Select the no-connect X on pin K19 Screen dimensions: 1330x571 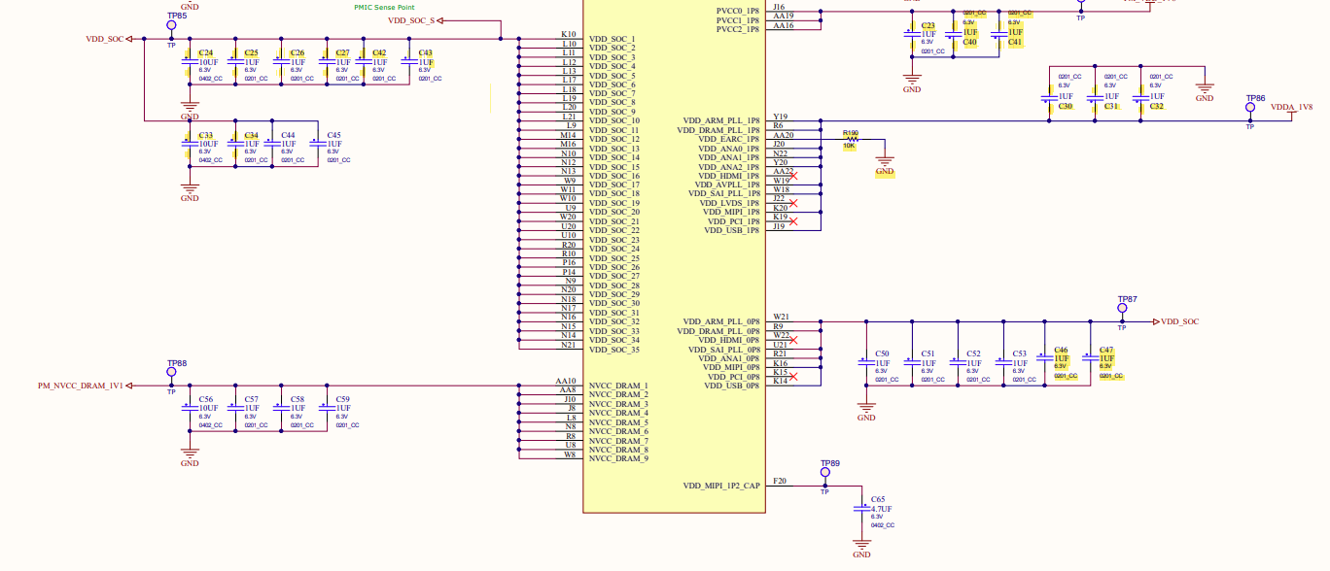pos(792,221)
